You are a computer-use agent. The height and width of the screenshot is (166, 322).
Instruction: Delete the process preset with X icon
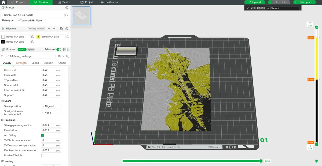(x=63, y=56)
